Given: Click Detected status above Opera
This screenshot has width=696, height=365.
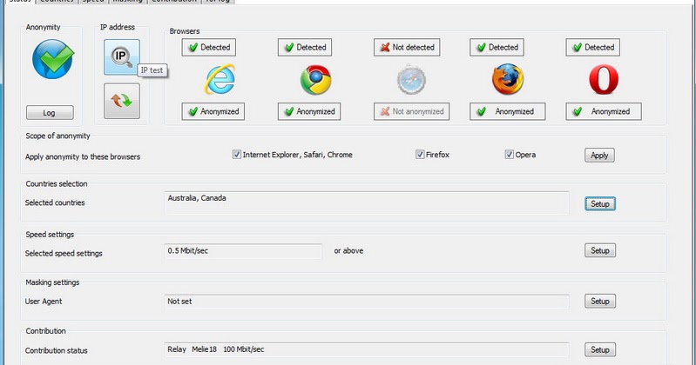Looking at the screenshot, I should (592, 48).
